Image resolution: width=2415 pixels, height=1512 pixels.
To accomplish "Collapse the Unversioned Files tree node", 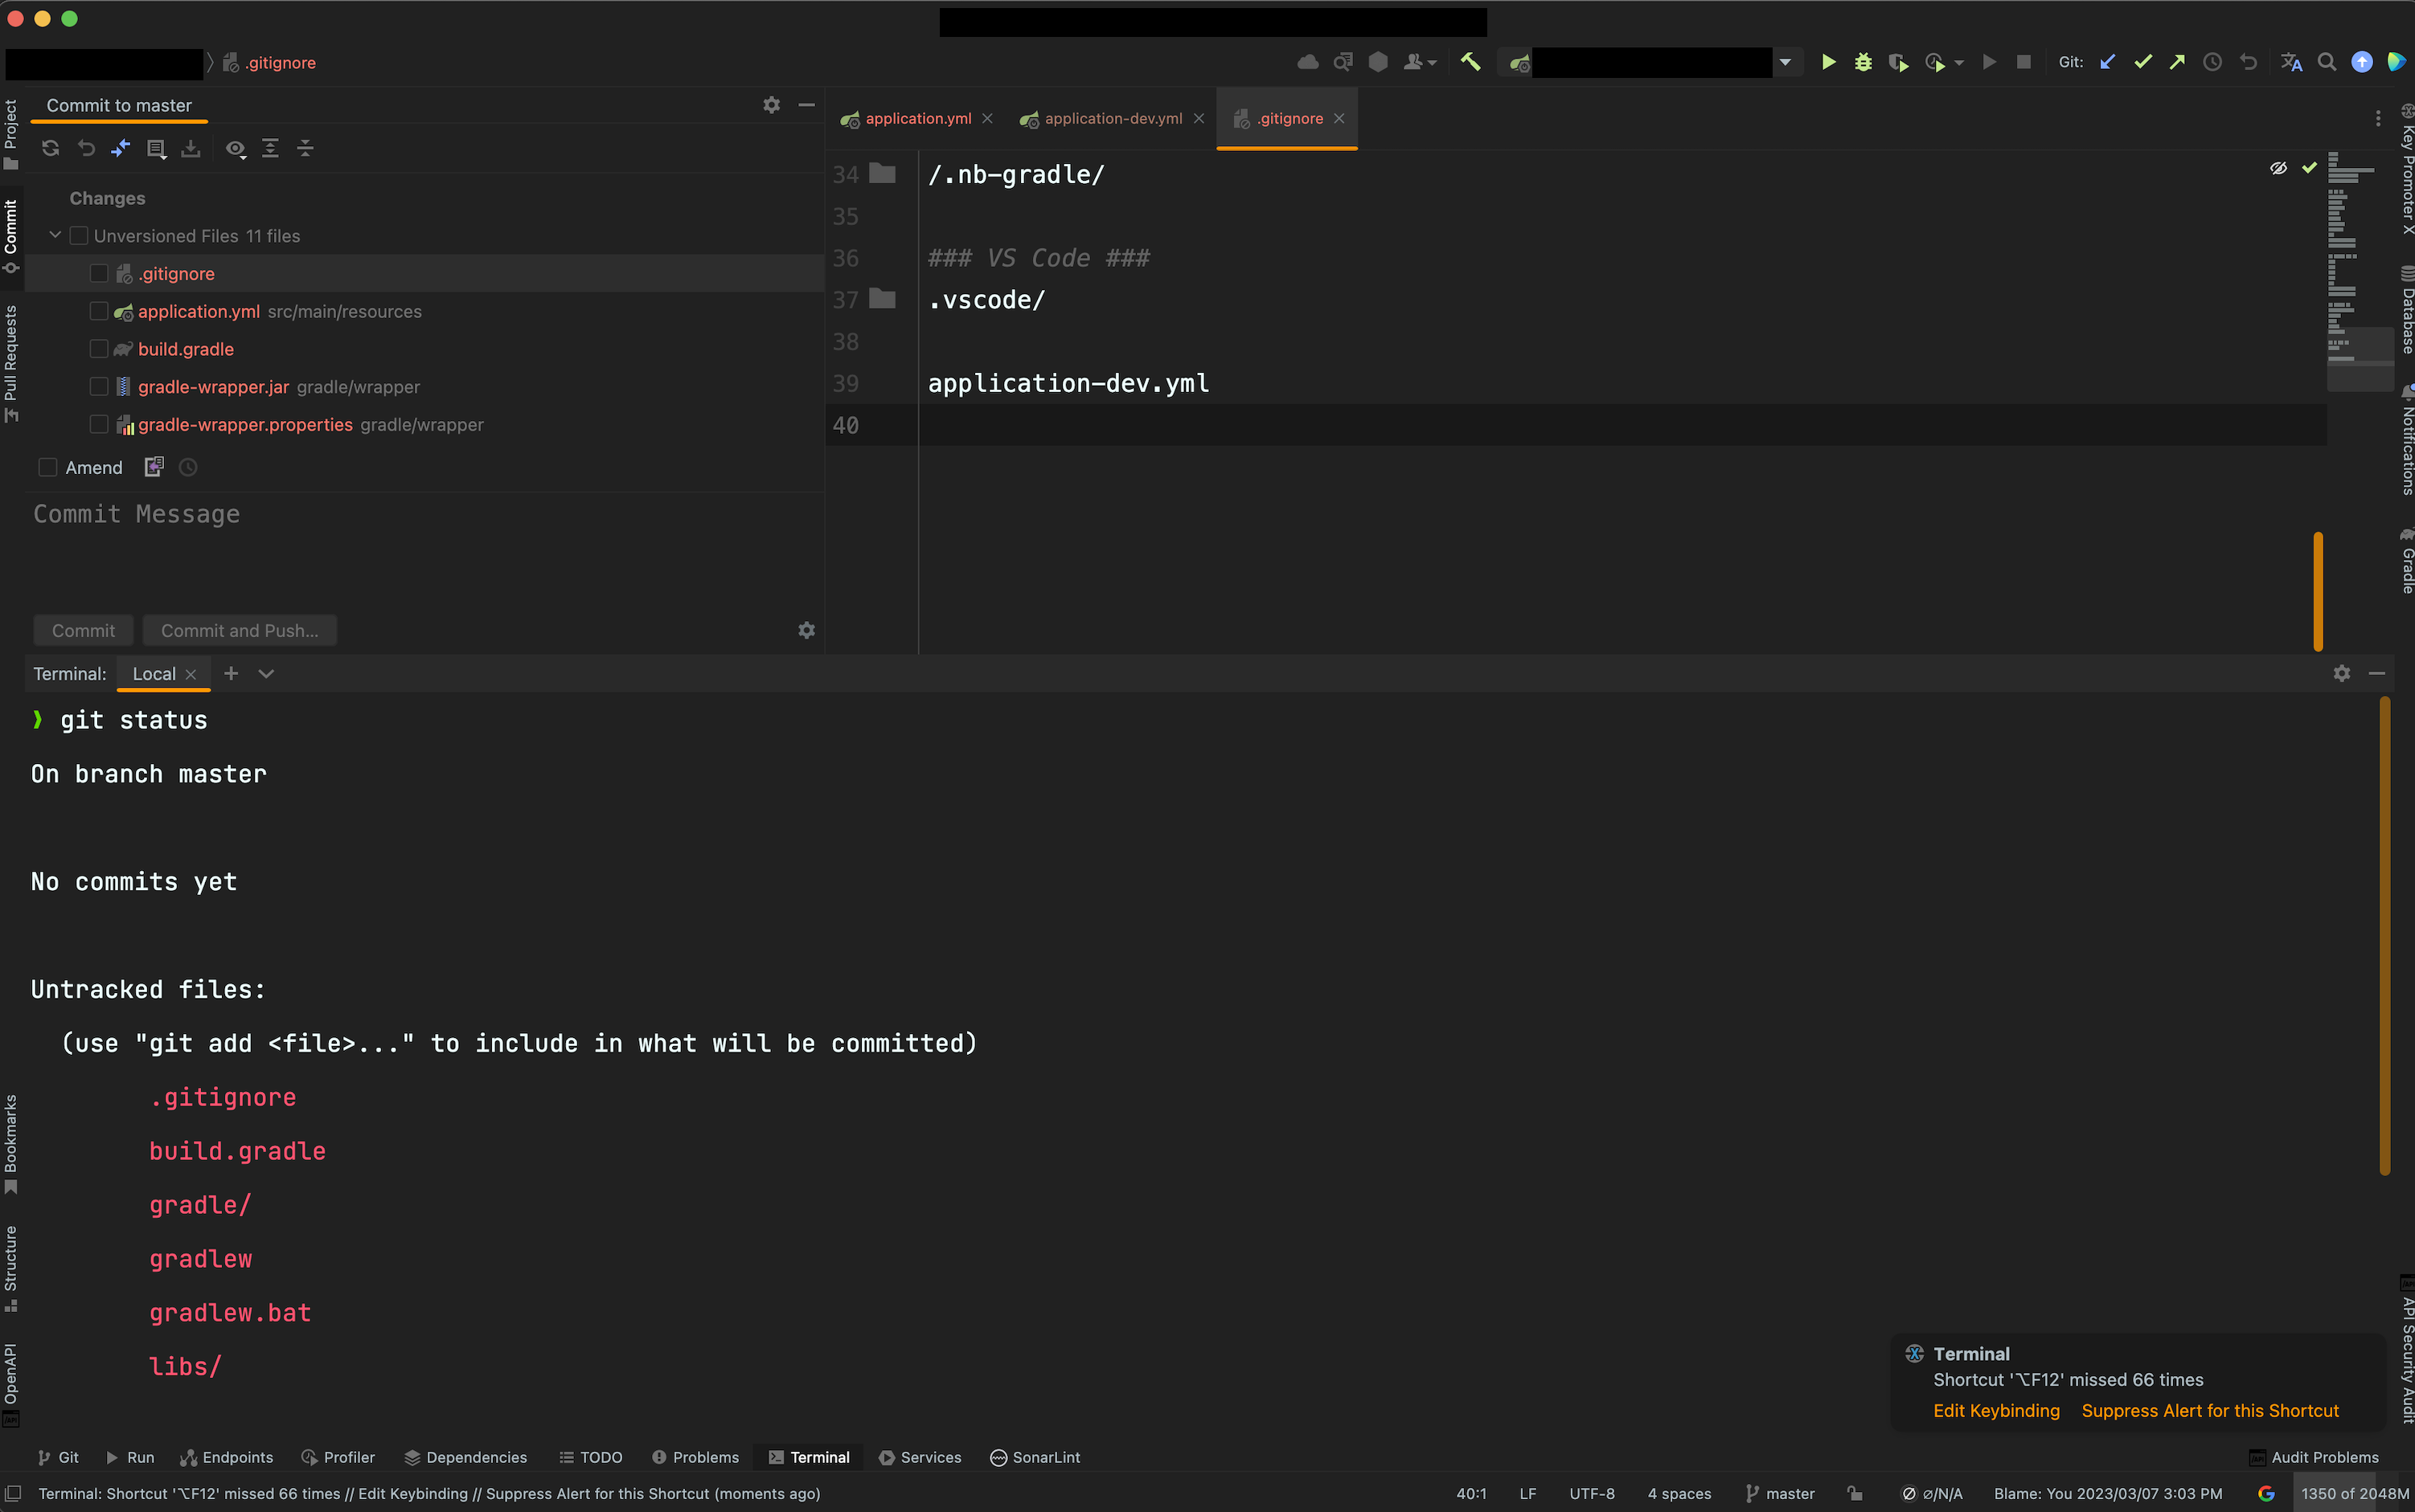I will (55, 235).
